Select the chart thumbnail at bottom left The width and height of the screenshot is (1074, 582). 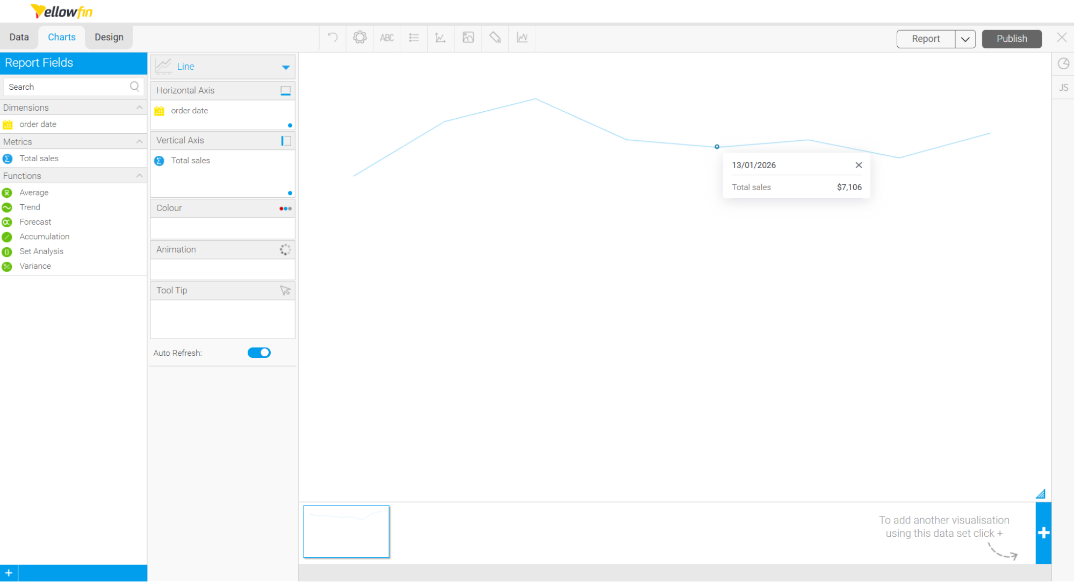[x=346, y=531]
